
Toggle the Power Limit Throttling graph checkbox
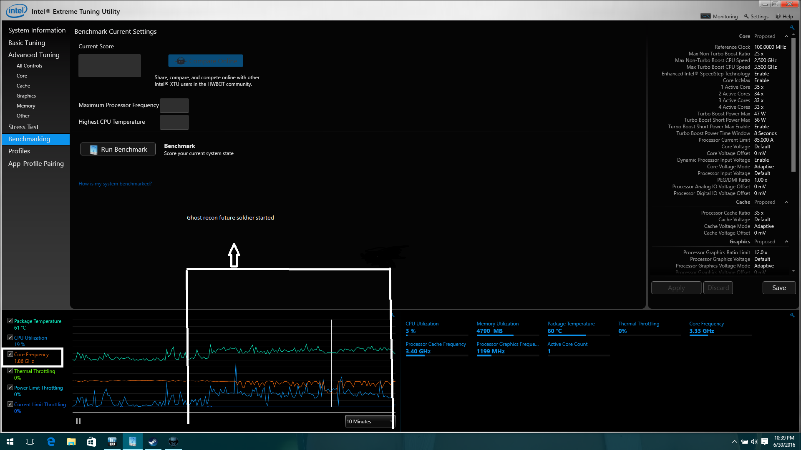10,387
